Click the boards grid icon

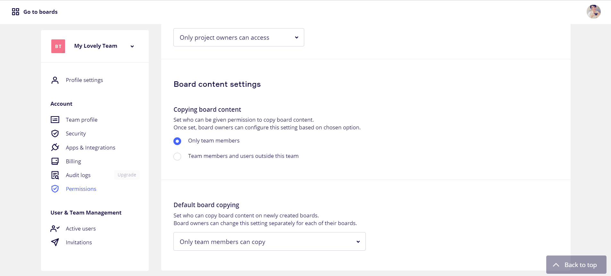[x=15, y=12]
